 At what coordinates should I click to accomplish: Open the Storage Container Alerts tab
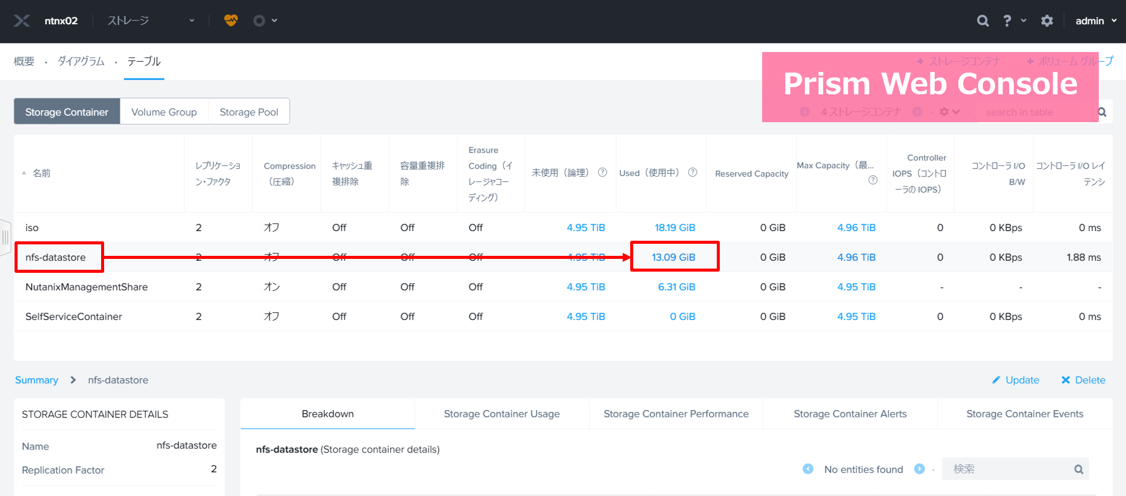pyautogui.click(x=850, y=414)
